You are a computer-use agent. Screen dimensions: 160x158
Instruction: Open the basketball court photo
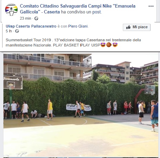pyautogui.click(x=81, y=105)
